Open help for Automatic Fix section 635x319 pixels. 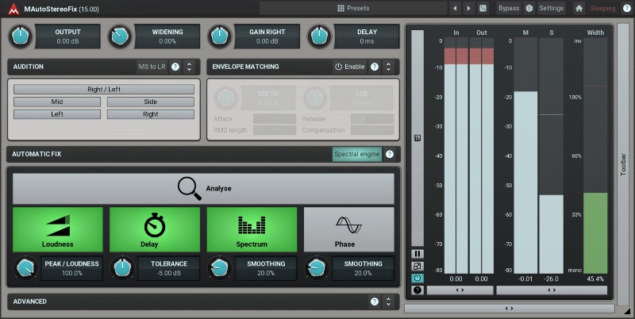(390, 154)
